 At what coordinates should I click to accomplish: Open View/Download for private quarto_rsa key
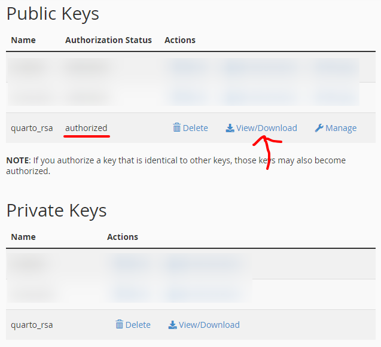(209, 325)
